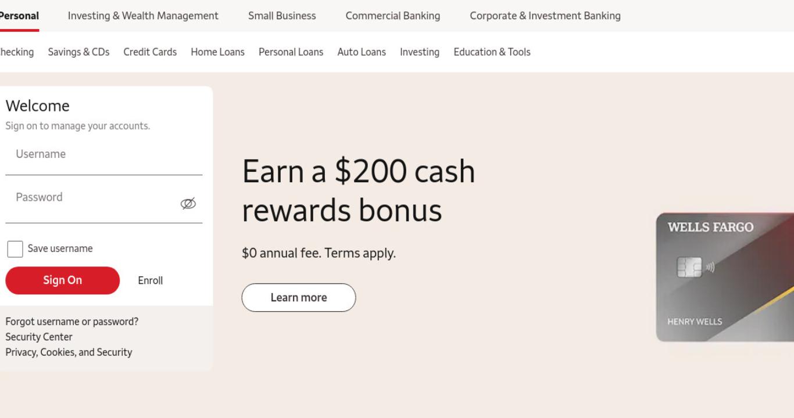This screenshot has width=794, height=418.
Task: Expand the Savings & CDs menu
Action: click(78, 52)
